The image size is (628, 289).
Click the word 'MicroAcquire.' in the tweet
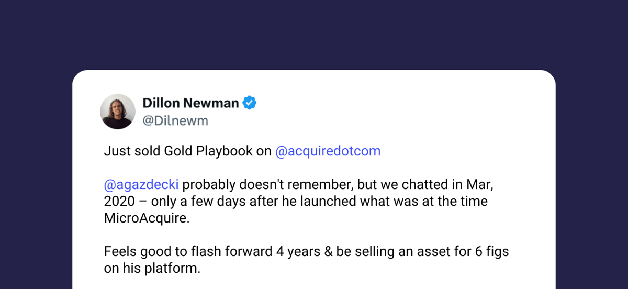pyautogui.click(x=146, y=218)
